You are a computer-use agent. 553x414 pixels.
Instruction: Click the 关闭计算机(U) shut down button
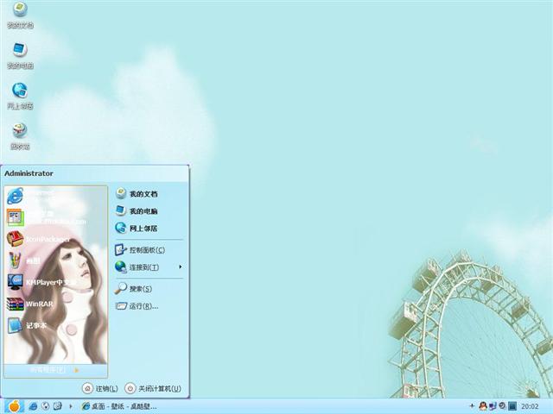[x=154, y=388]
